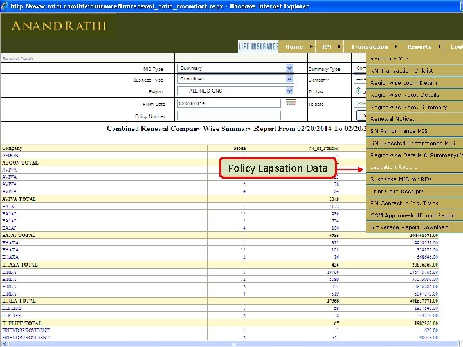Open the Region dropdown showing ALL REGIONS
This screenshot has width=463, height=347.
235,91
